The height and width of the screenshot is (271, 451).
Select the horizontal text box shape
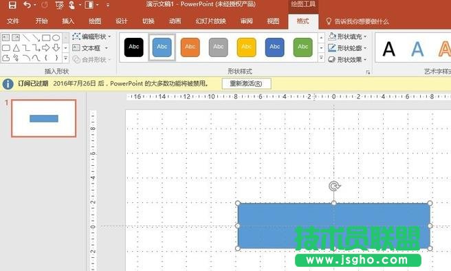coord(5,37)
